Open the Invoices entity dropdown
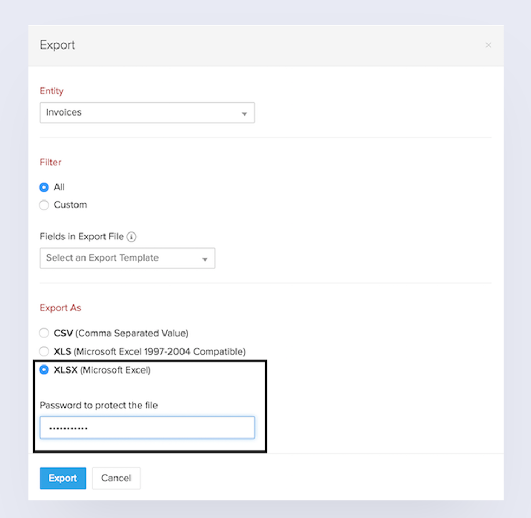This screenshot has height=518, width=531. (147, 112)
